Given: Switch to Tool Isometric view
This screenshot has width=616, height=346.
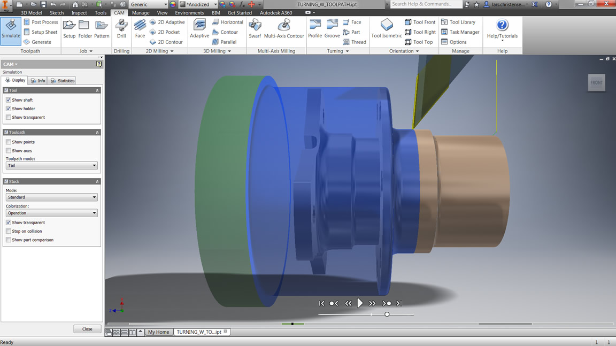Looking at the screenshot, I should coord(387,29).
